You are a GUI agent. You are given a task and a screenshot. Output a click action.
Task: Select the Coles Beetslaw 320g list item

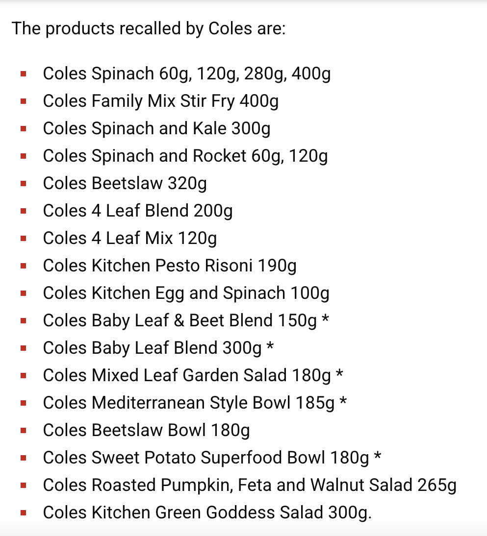point(125,184)
